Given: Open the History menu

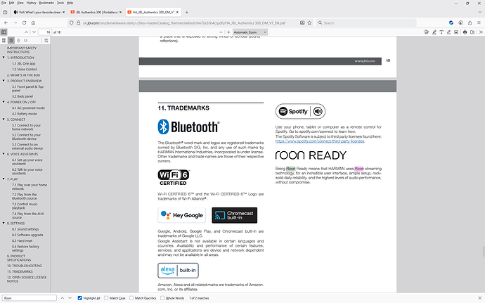Looking at the screenshot, I should 31,3.
